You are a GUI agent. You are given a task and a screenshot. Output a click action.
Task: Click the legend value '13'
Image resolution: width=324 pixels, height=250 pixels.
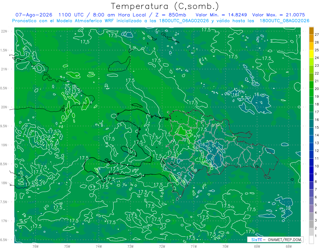click(x=317, y=143)
